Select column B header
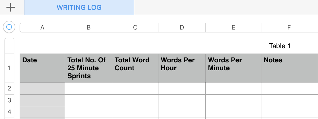This screenshot has height=119, width=318. pyautogui.click(x=89, y=27)
